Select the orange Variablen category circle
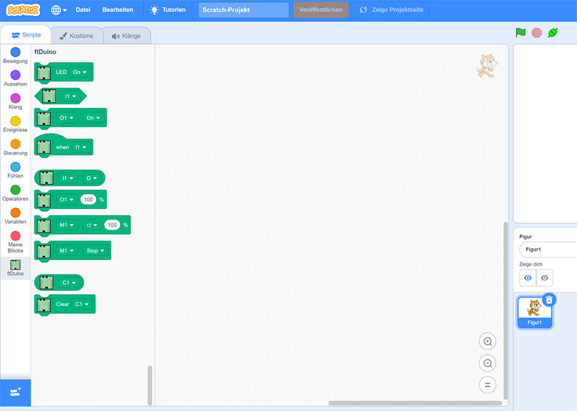577x411 pixels. point(15,213)
